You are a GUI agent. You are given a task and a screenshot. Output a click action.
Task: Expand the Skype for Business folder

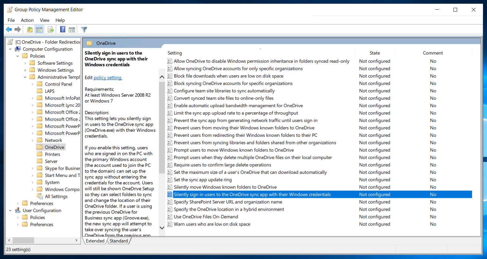33,168
